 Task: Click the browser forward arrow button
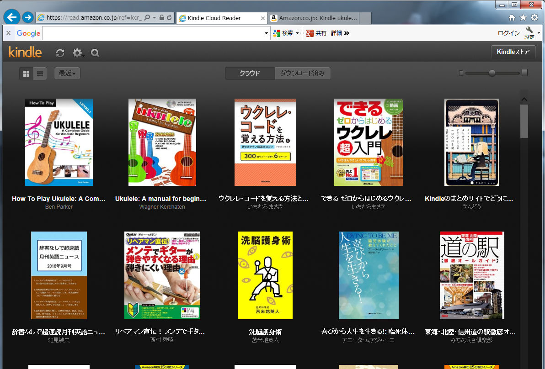28,17
